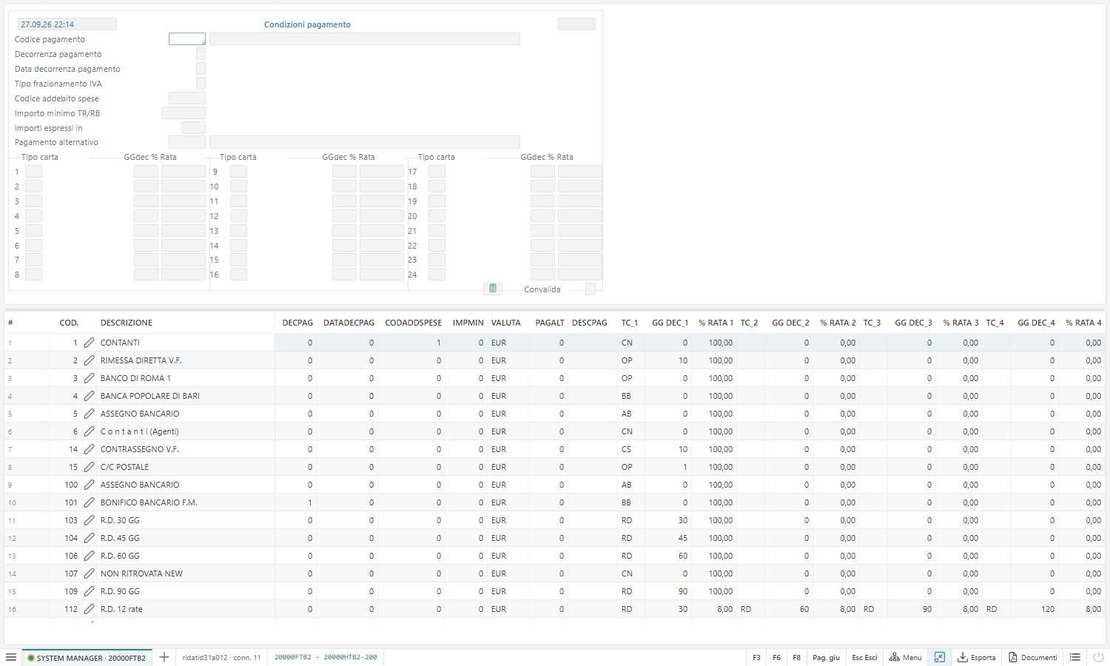Click the power icon in bottom bar
This screenshot has height=666, width=1110.
pos(1098,657)
